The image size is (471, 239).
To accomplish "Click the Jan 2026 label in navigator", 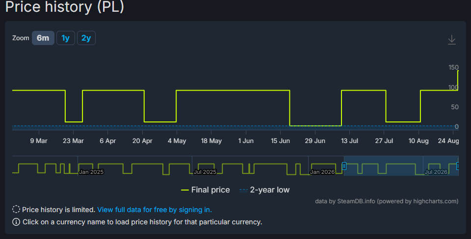I will pyautogui.click(x=322, y=172).
